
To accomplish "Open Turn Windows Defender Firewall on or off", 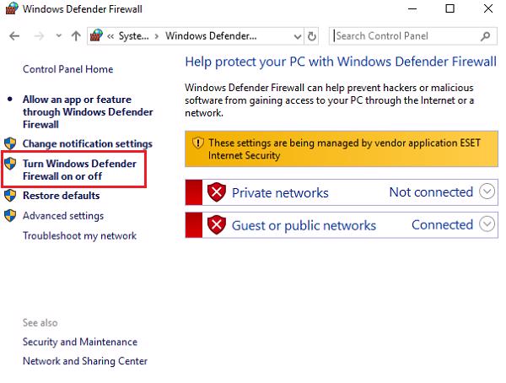I will tap(79, 170).
